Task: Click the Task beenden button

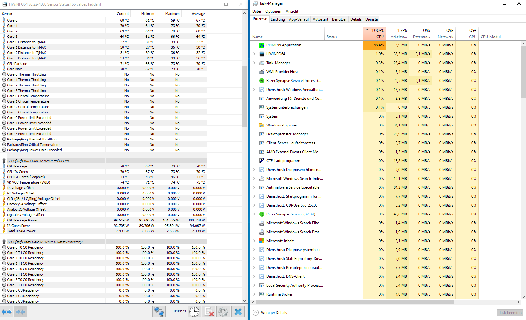Action: 510,313
